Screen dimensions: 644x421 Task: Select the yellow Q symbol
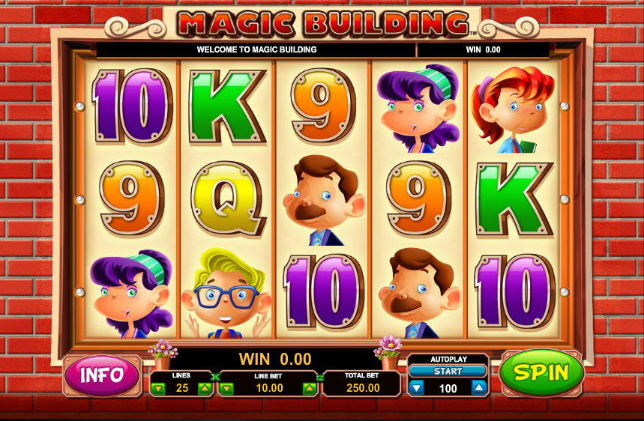click(227, 199)
